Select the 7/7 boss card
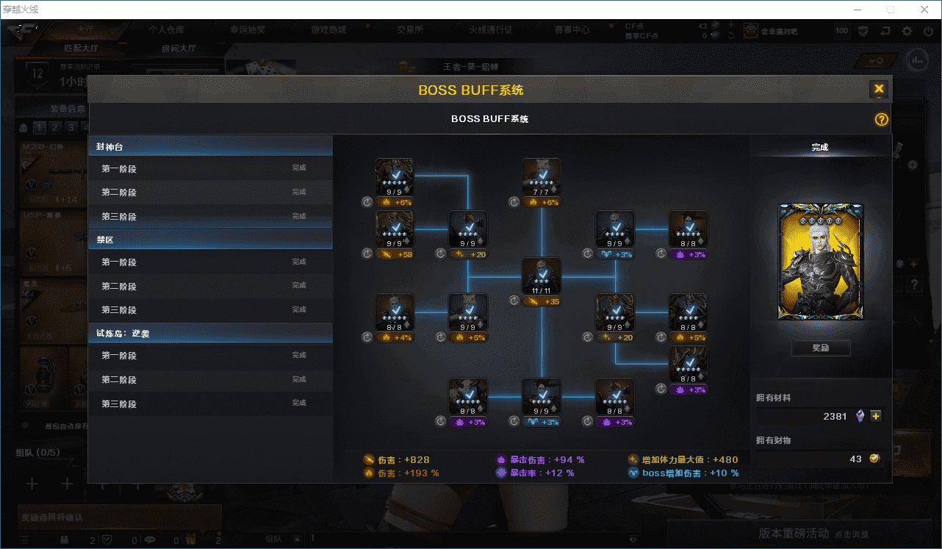 pyautogui.click(x=542, y=177)
